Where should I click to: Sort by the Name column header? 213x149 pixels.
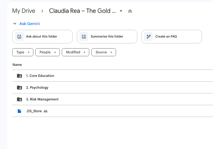(17, 65)
